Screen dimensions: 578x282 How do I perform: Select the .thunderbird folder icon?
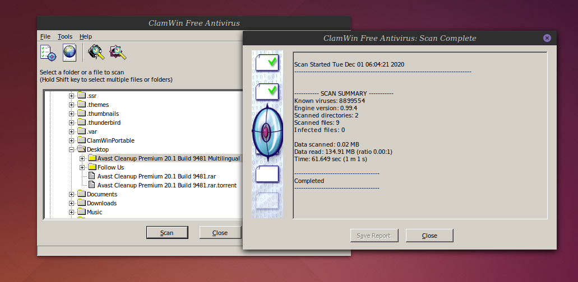click(x=81, y=123)
